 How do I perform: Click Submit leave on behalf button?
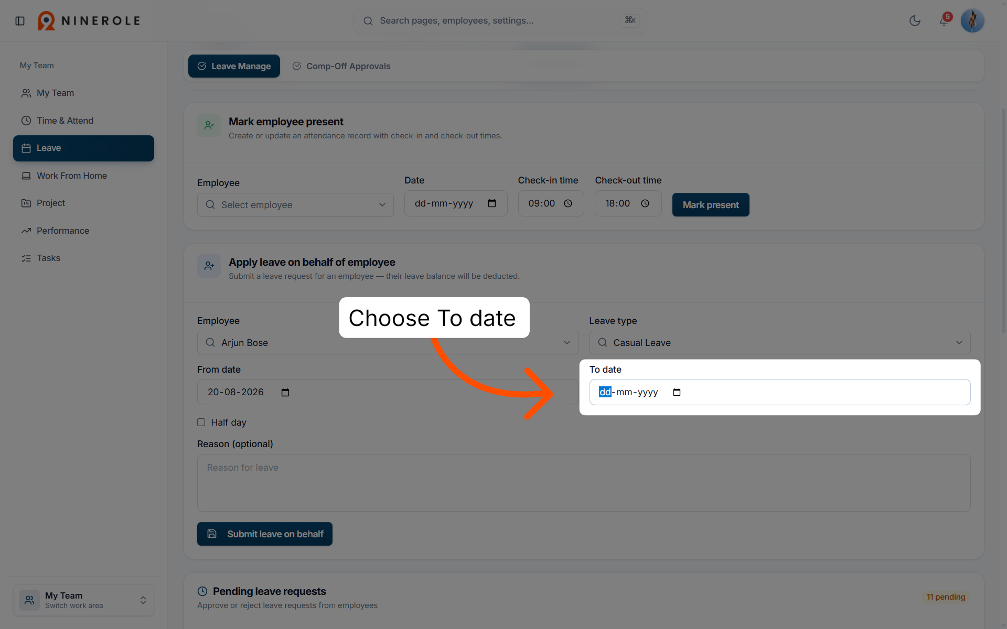click(265, 534)
